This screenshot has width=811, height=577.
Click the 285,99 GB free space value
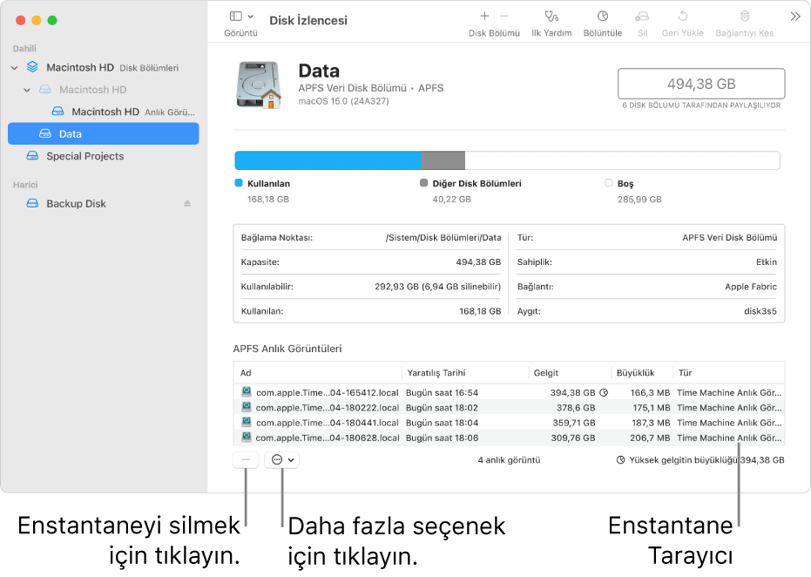(639, 200)
